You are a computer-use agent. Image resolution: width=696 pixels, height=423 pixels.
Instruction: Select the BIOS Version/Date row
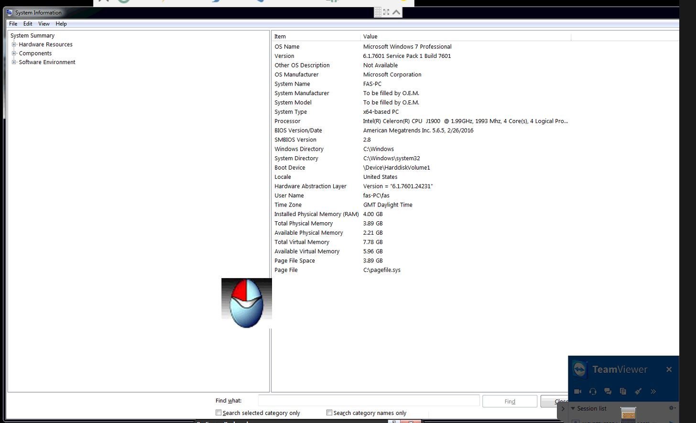coord(421,130)
